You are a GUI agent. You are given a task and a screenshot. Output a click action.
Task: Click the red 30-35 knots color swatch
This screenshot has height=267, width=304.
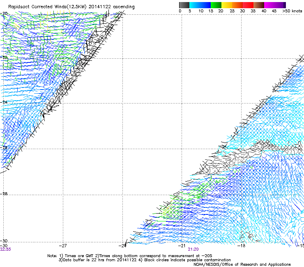248,5
